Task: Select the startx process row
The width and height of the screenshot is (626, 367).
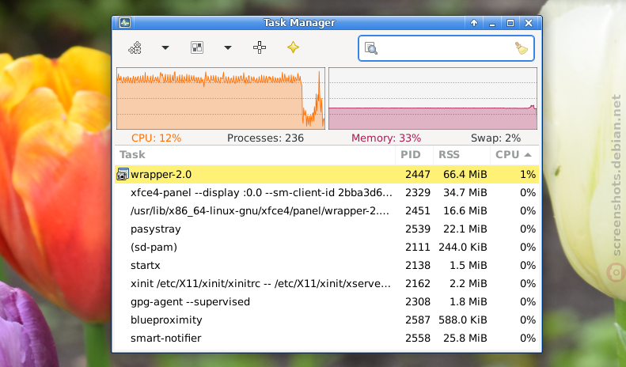Action: (327, 265)
